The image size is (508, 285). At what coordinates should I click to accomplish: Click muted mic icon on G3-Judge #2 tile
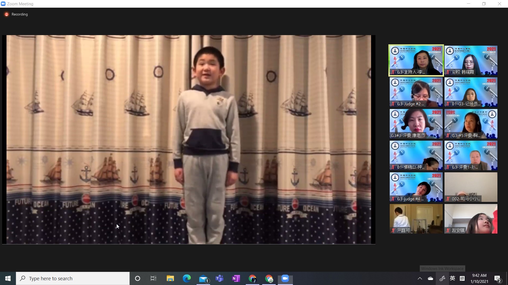393,104
